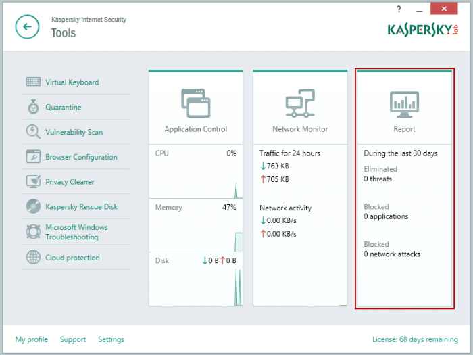Viewport: 473px width, 355px height.
Task: Open Microsoft Windows Troubleshooting text link
Action: click(x=76, y=232)
